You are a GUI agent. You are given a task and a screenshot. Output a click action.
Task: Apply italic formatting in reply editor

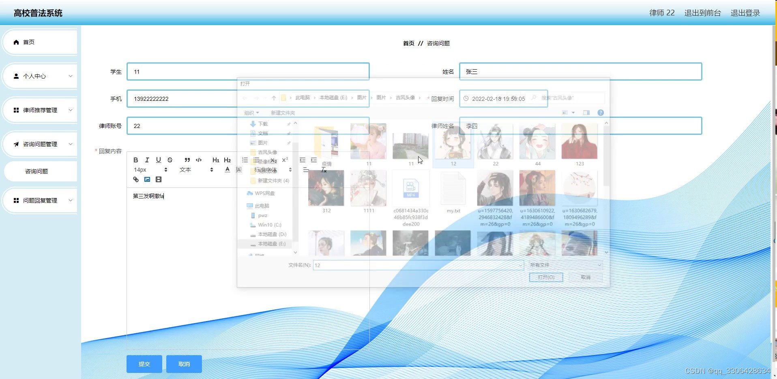147,160
